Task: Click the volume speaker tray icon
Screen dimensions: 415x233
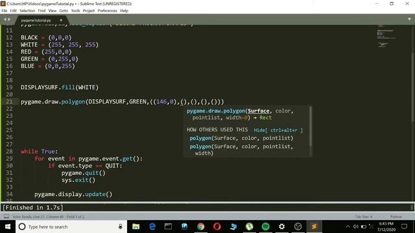Action: pyautogui.click(x=356, y=227)
